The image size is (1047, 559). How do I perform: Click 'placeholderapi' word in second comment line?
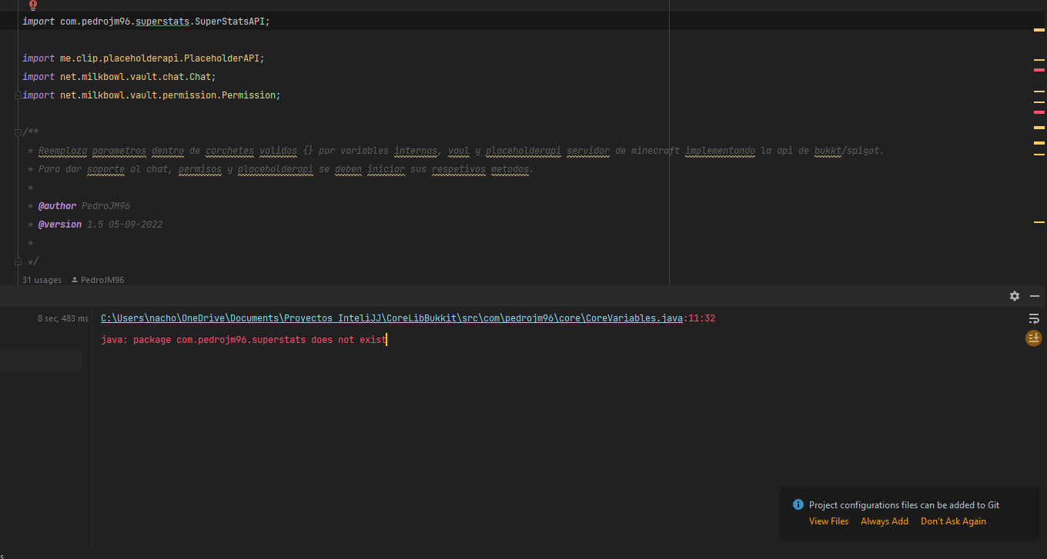pyautogui.click(x=275, y=169)
